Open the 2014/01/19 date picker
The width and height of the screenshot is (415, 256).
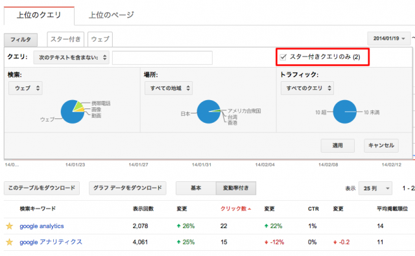(x=389, y=38)
